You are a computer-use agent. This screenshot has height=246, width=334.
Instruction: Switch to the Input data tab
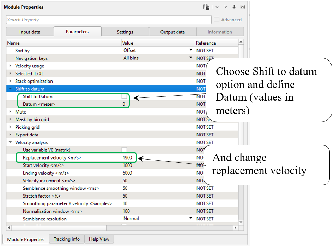30,32
